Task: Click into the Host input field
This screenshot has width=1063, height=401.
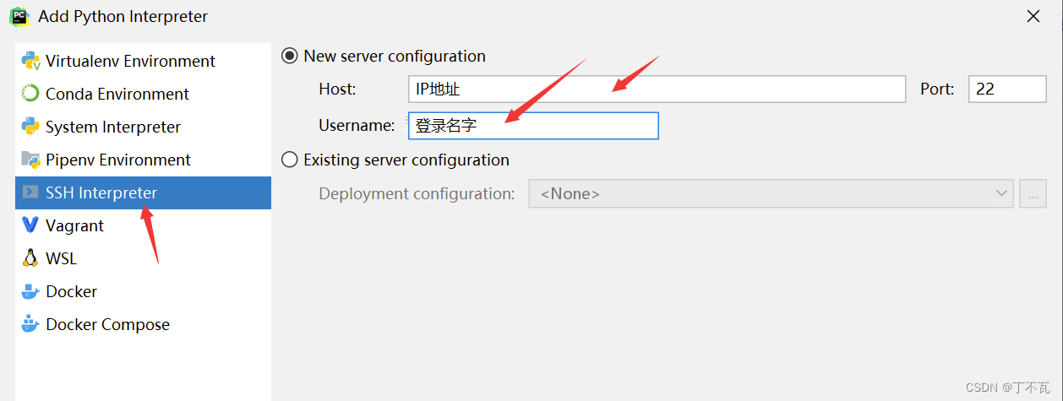Action: (657, 89)
